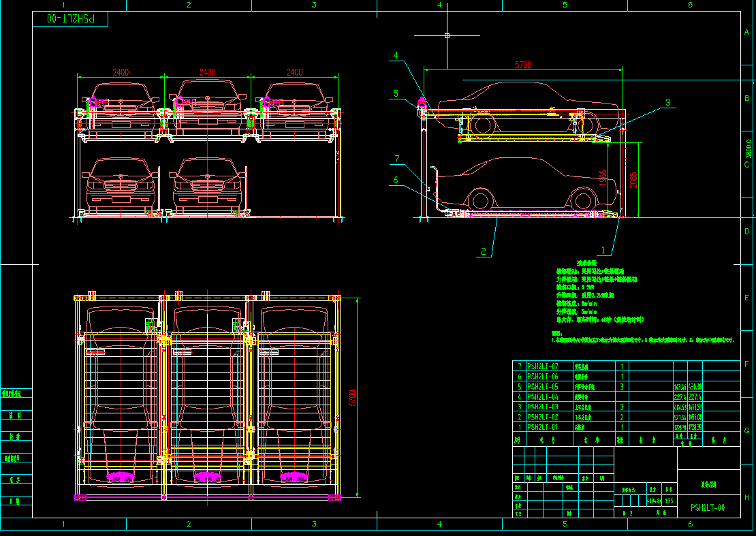Viewport: 756px width, 536px height.
Task: Click the vertical 5700 dimension beside plan view
Action: tap(352, 398)
